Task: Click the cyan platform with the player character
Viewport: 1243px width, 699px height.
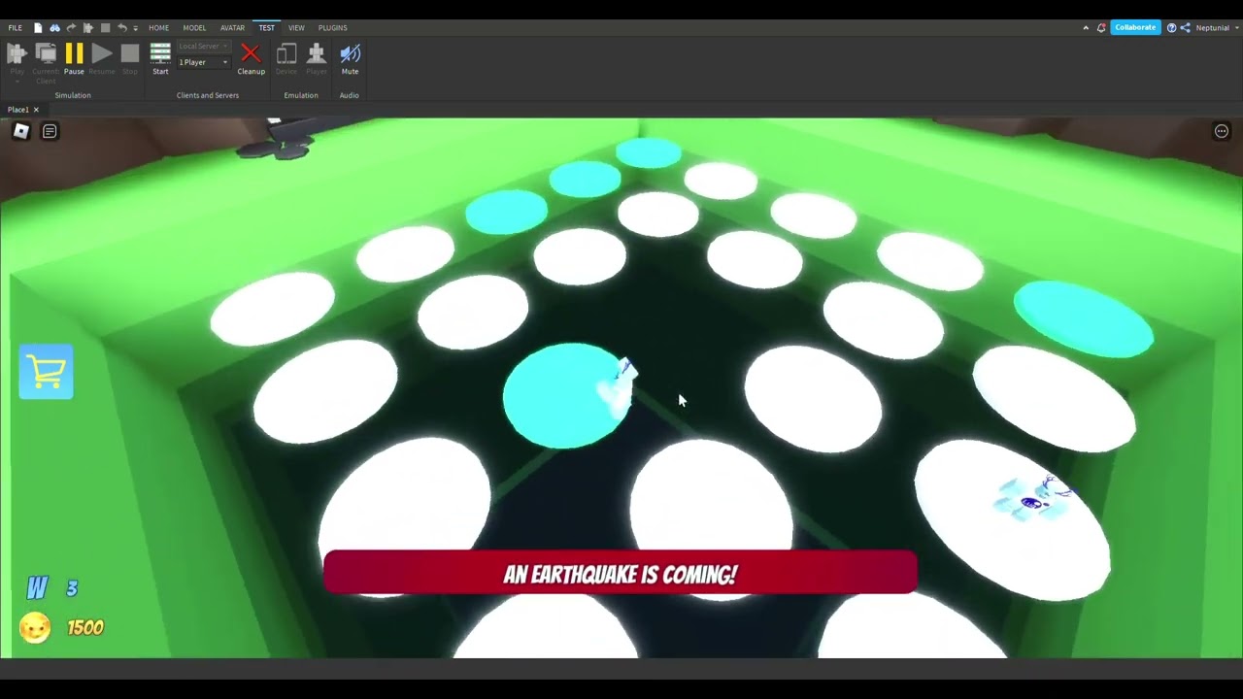Action: point(569,395)
